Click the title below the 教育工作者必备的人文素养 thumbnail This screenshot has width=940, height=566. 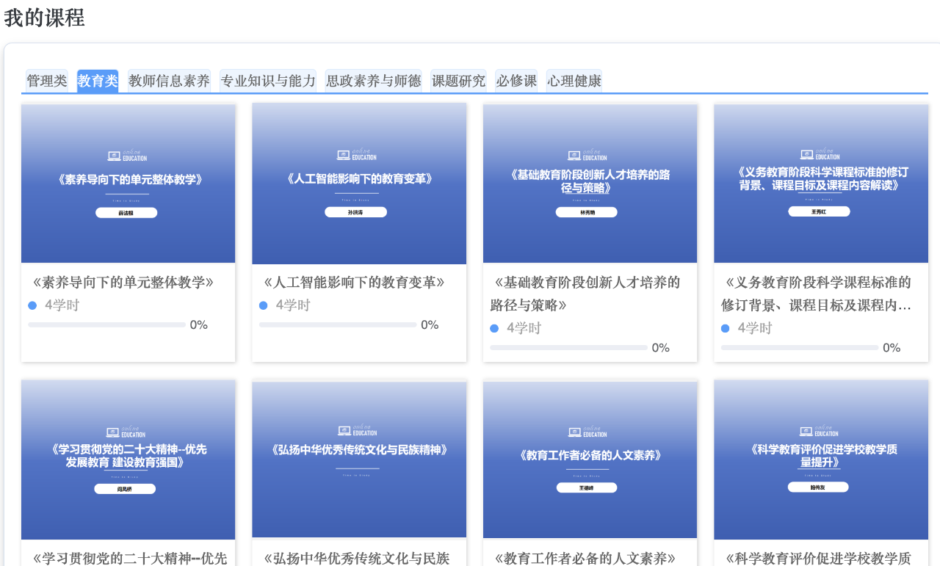pyautogui.click(x=585, y=559)
